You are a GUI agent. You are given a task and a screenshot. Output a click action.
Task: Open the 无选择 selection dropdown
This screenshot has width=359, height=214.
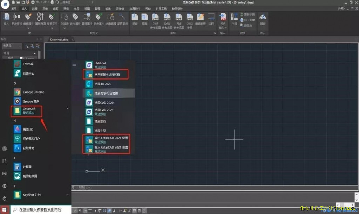pyautogui.click(x=12, y=46)
